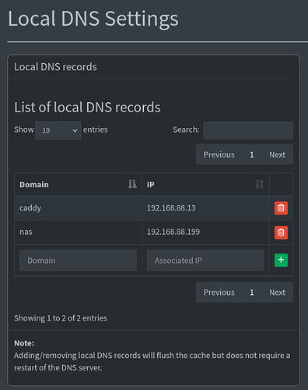Go to Previous page in top pagination
Screen dimensions: 308x390
pyautogui.click(x=219, y=154)
